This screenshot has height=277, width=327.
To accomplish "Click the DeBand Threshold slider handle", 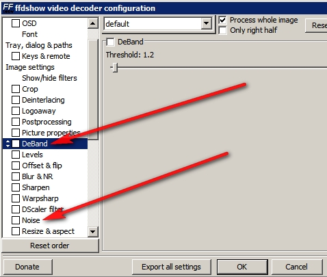I will click(115, 68).
